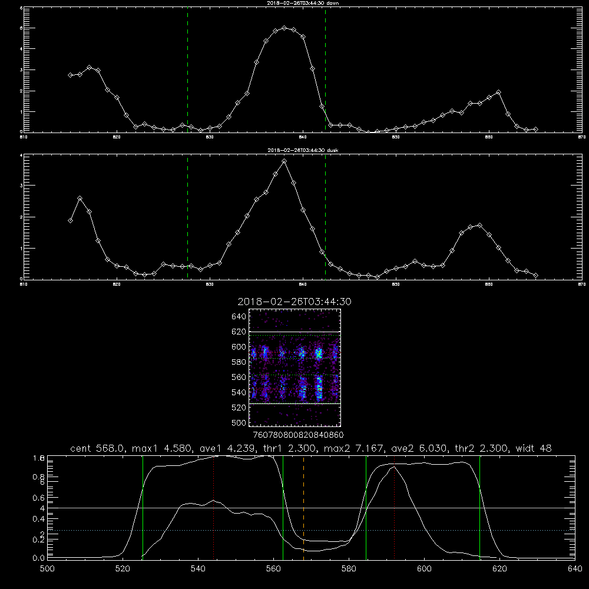The image size is (589, 589).
Task: Click the green solid line near 562 in bottom plot
Action: point(283,507)
